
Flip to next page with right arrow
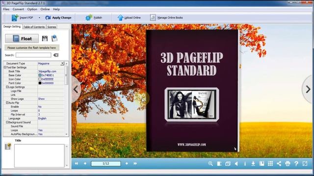pos(308,89)
